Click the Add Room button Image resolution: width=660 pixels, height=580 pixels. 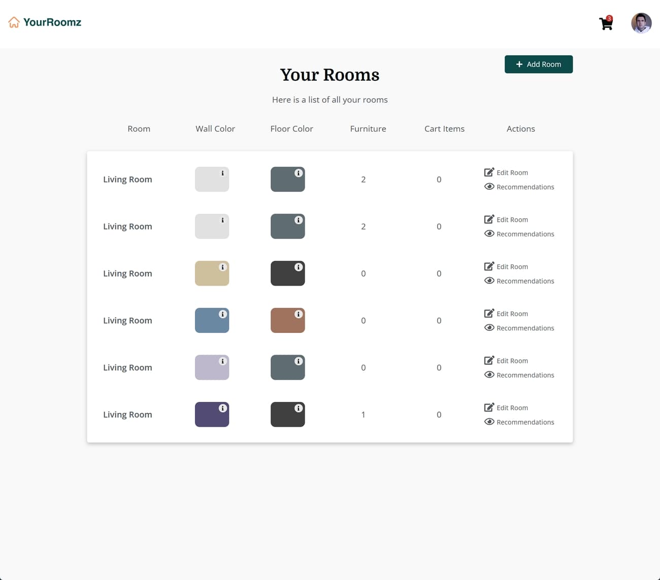(x=538, y=64)
